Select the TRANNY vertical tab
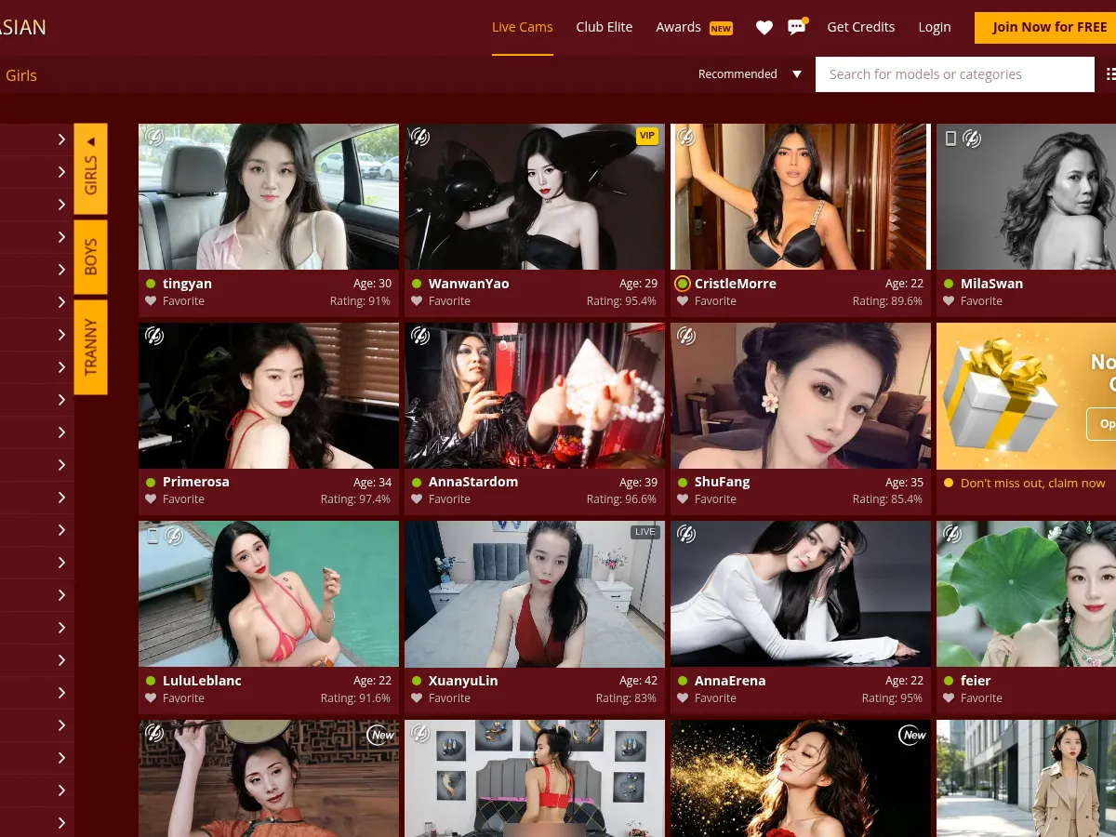Image resolution: width=1116 pixels, height=837 pixels. pyautogui.click(x=90, y=348)
